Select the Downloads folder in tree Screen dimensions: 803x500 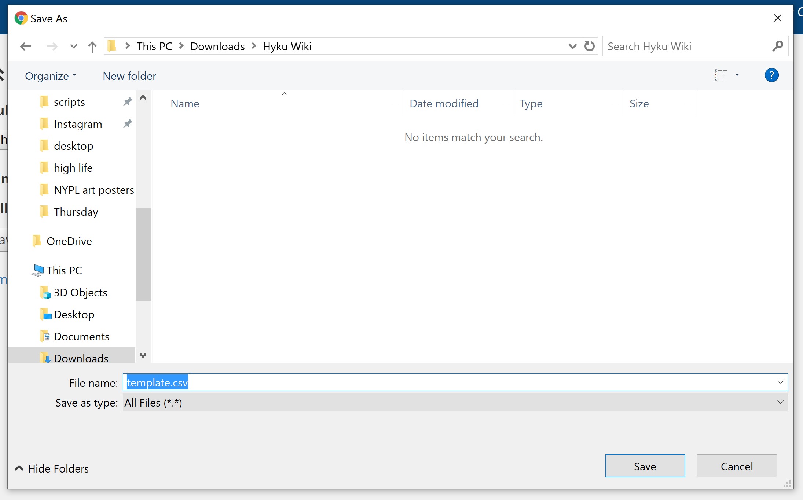pyautogui.click(x=81, y=358)
